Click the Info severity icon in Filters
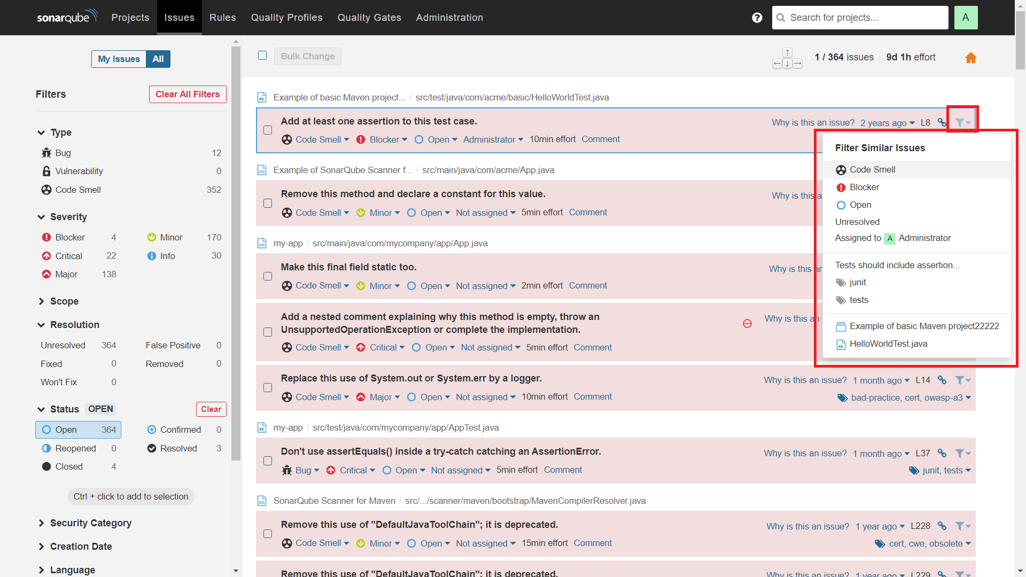Screen dimensions: 1026x577 152,256
